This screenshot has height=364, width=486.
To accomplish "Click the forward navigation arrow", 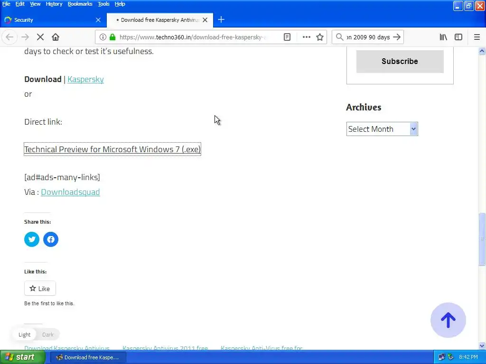I will (x=25, y=37).
